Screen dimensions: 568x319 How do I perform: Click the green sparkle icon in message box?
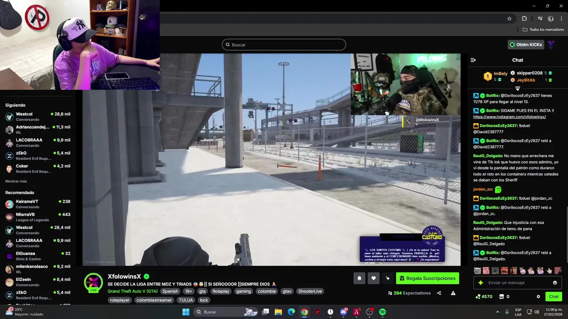(480, 283)
